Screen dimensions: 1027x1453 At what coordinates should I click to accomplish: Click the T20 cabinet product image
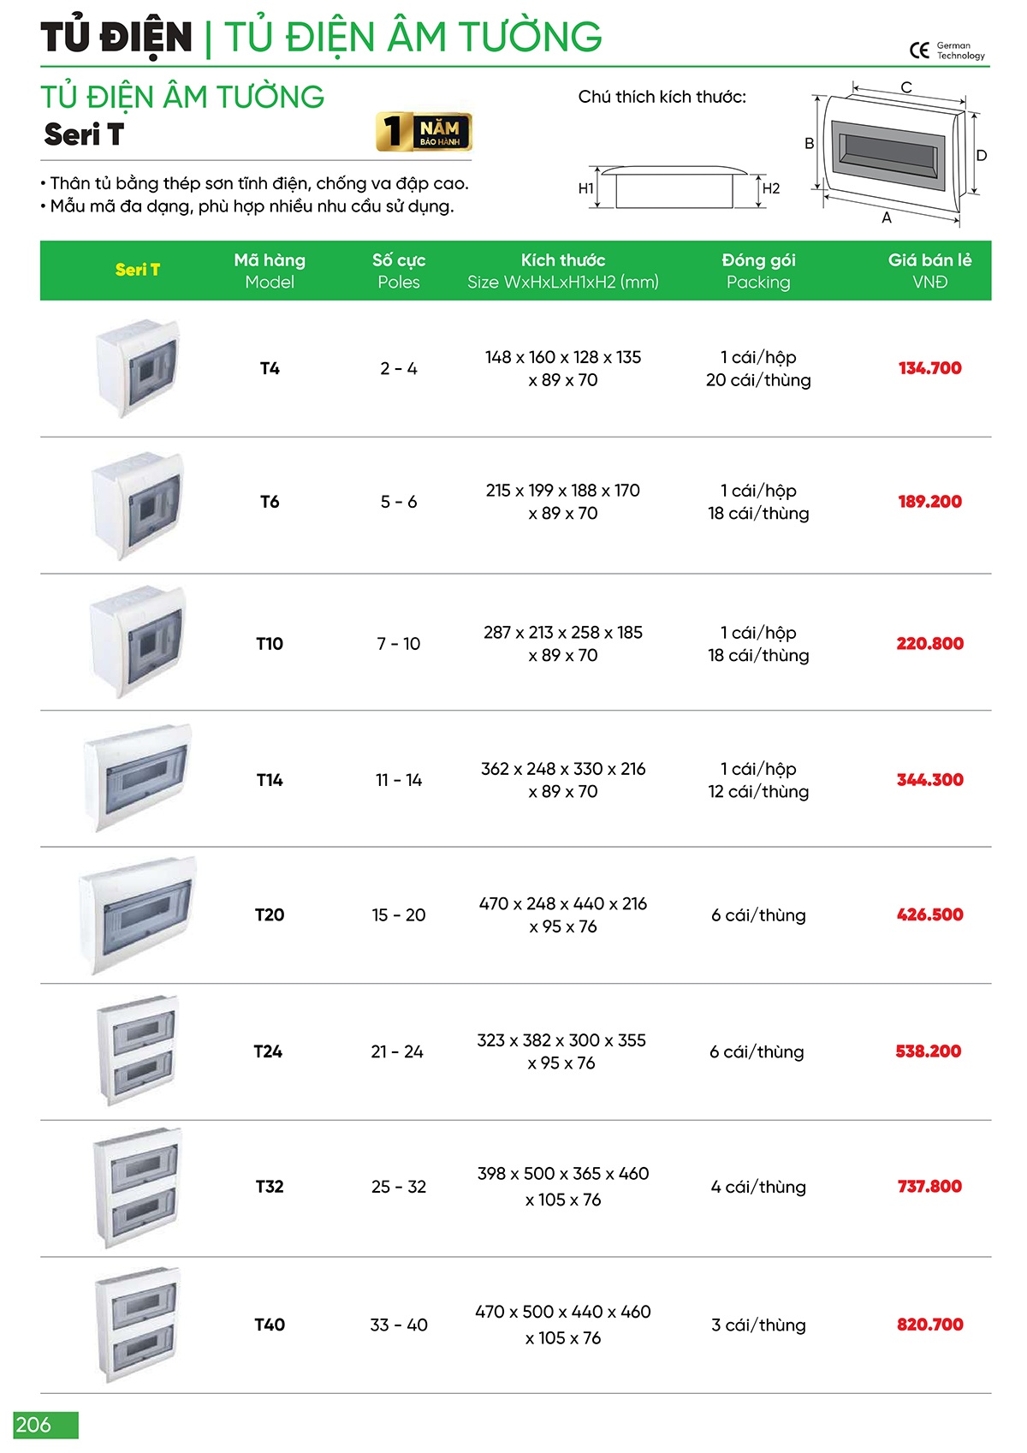tap(138, 914)
